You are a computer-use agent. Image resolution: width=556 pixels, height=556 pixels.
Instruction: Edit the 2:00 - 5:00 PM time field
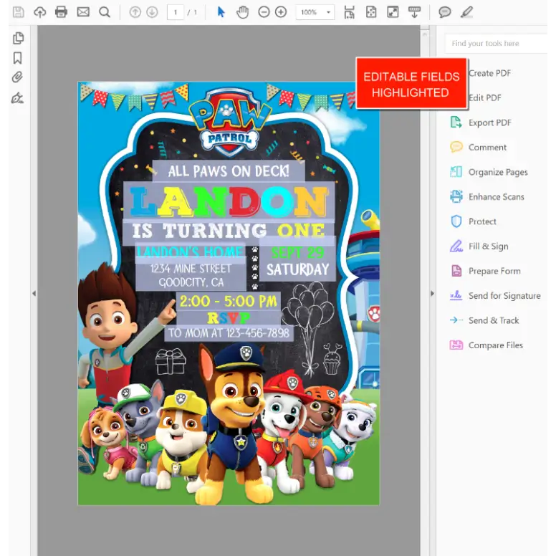point(229,302)
